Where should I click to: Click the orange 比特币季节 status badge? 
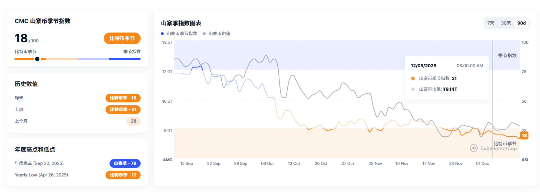122,38
